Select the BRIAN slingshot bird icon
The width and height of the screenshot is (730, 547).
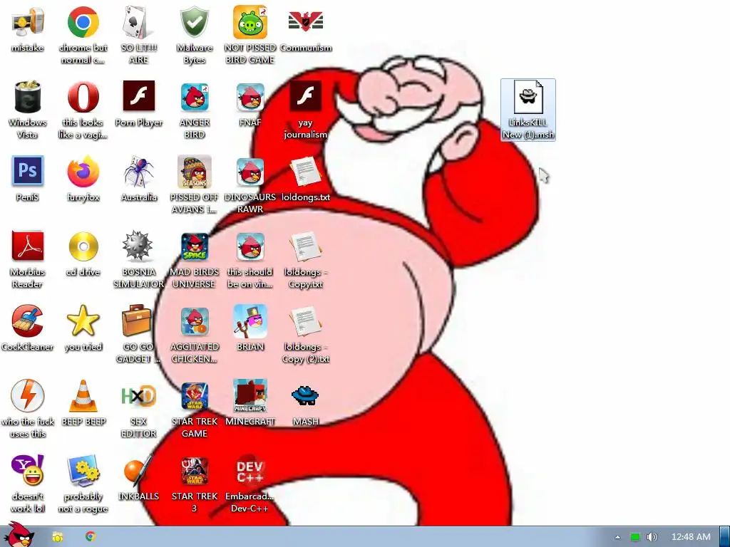(x=250, y=321)
